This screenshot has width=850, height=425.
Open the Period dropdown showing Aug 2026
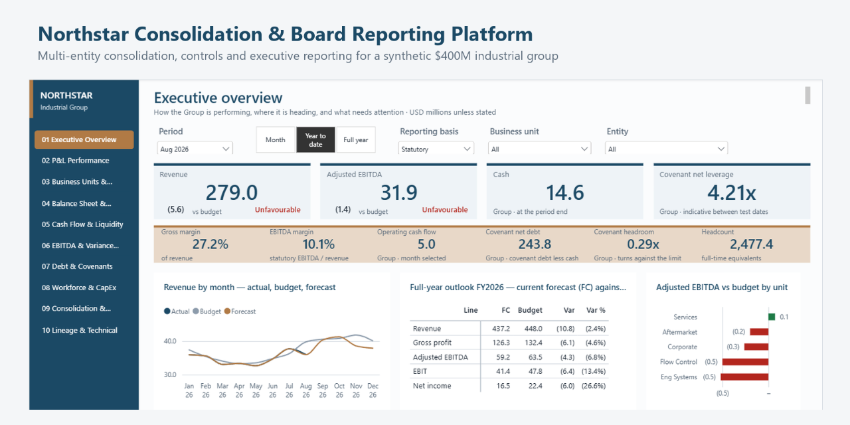(195, 149)
